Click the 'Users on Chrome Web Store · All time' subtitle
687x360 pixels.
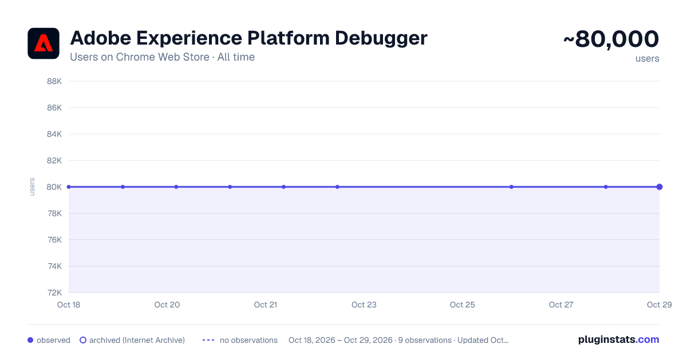(x=162, y=57)
